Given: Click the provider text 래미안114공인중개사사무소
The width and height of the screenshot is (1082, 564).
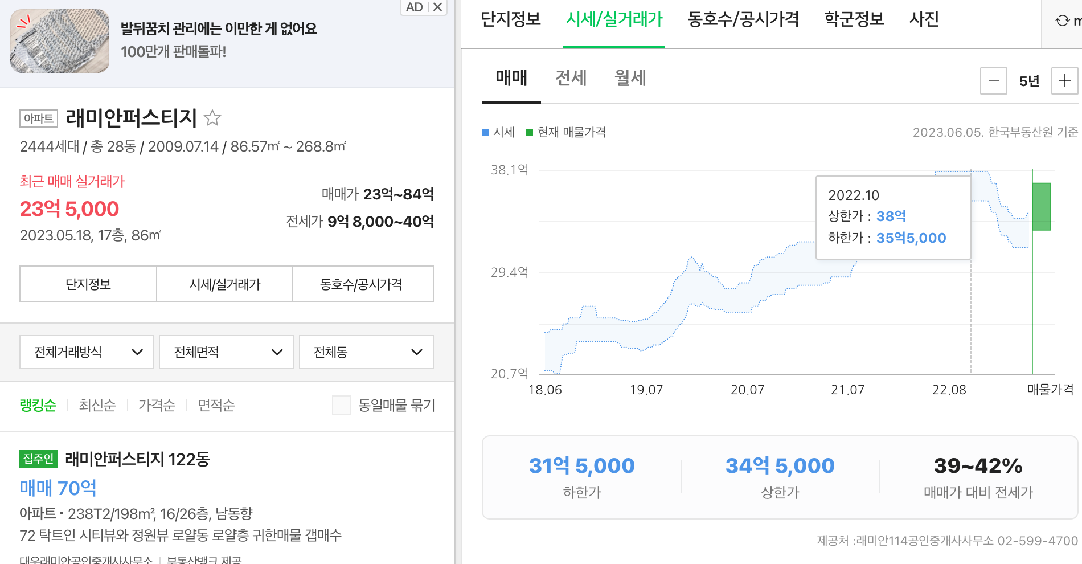Looking at the screenshot, I should 925,541.
